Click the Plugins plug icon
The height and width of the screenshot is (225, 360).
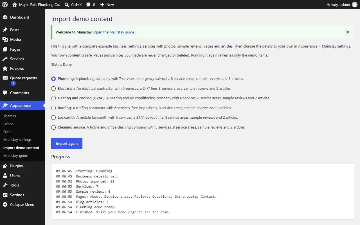pyautogui.click(x=5, y=166)
